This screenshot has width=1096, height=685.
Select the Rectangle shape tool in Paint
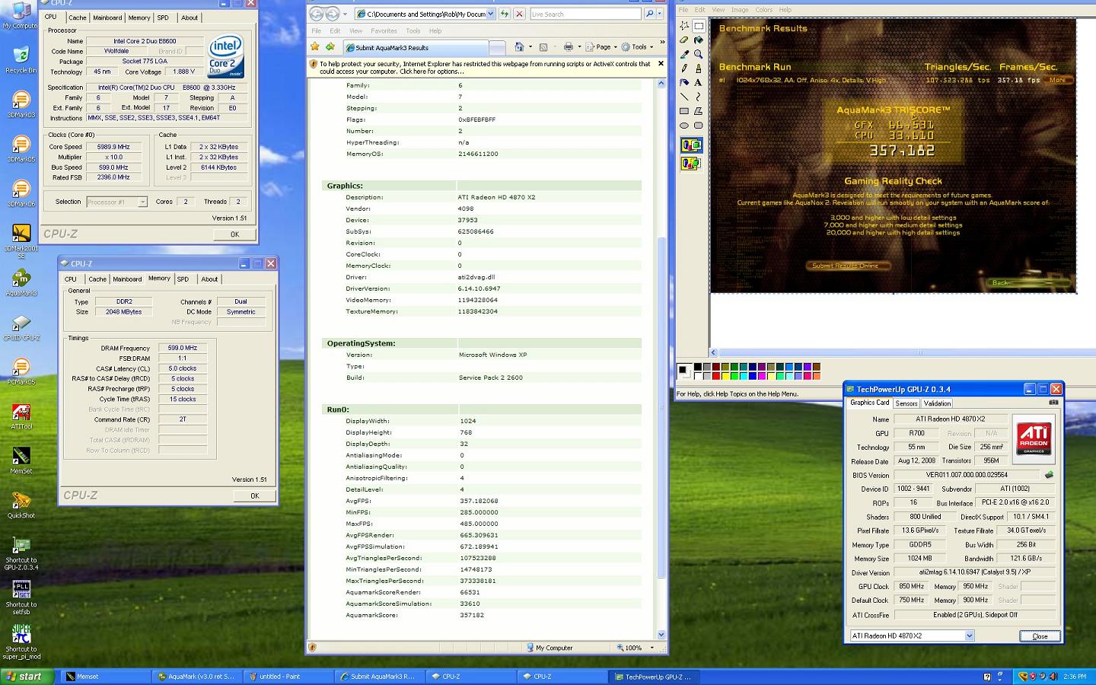(x=684, y=111)
